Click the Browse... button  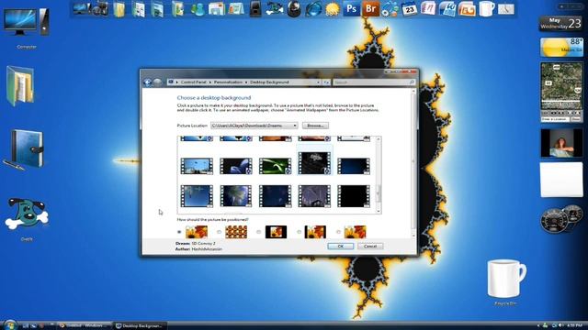[x=315, y=126]
